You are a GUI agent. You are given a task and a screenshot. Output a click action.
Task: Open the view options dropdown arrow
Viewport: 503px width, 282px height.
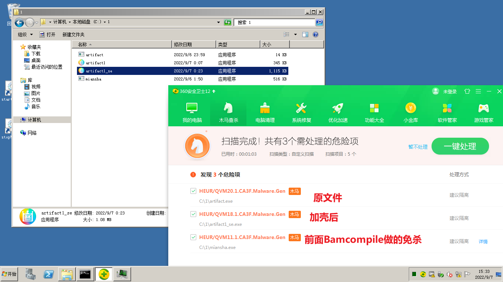(295, 35)
